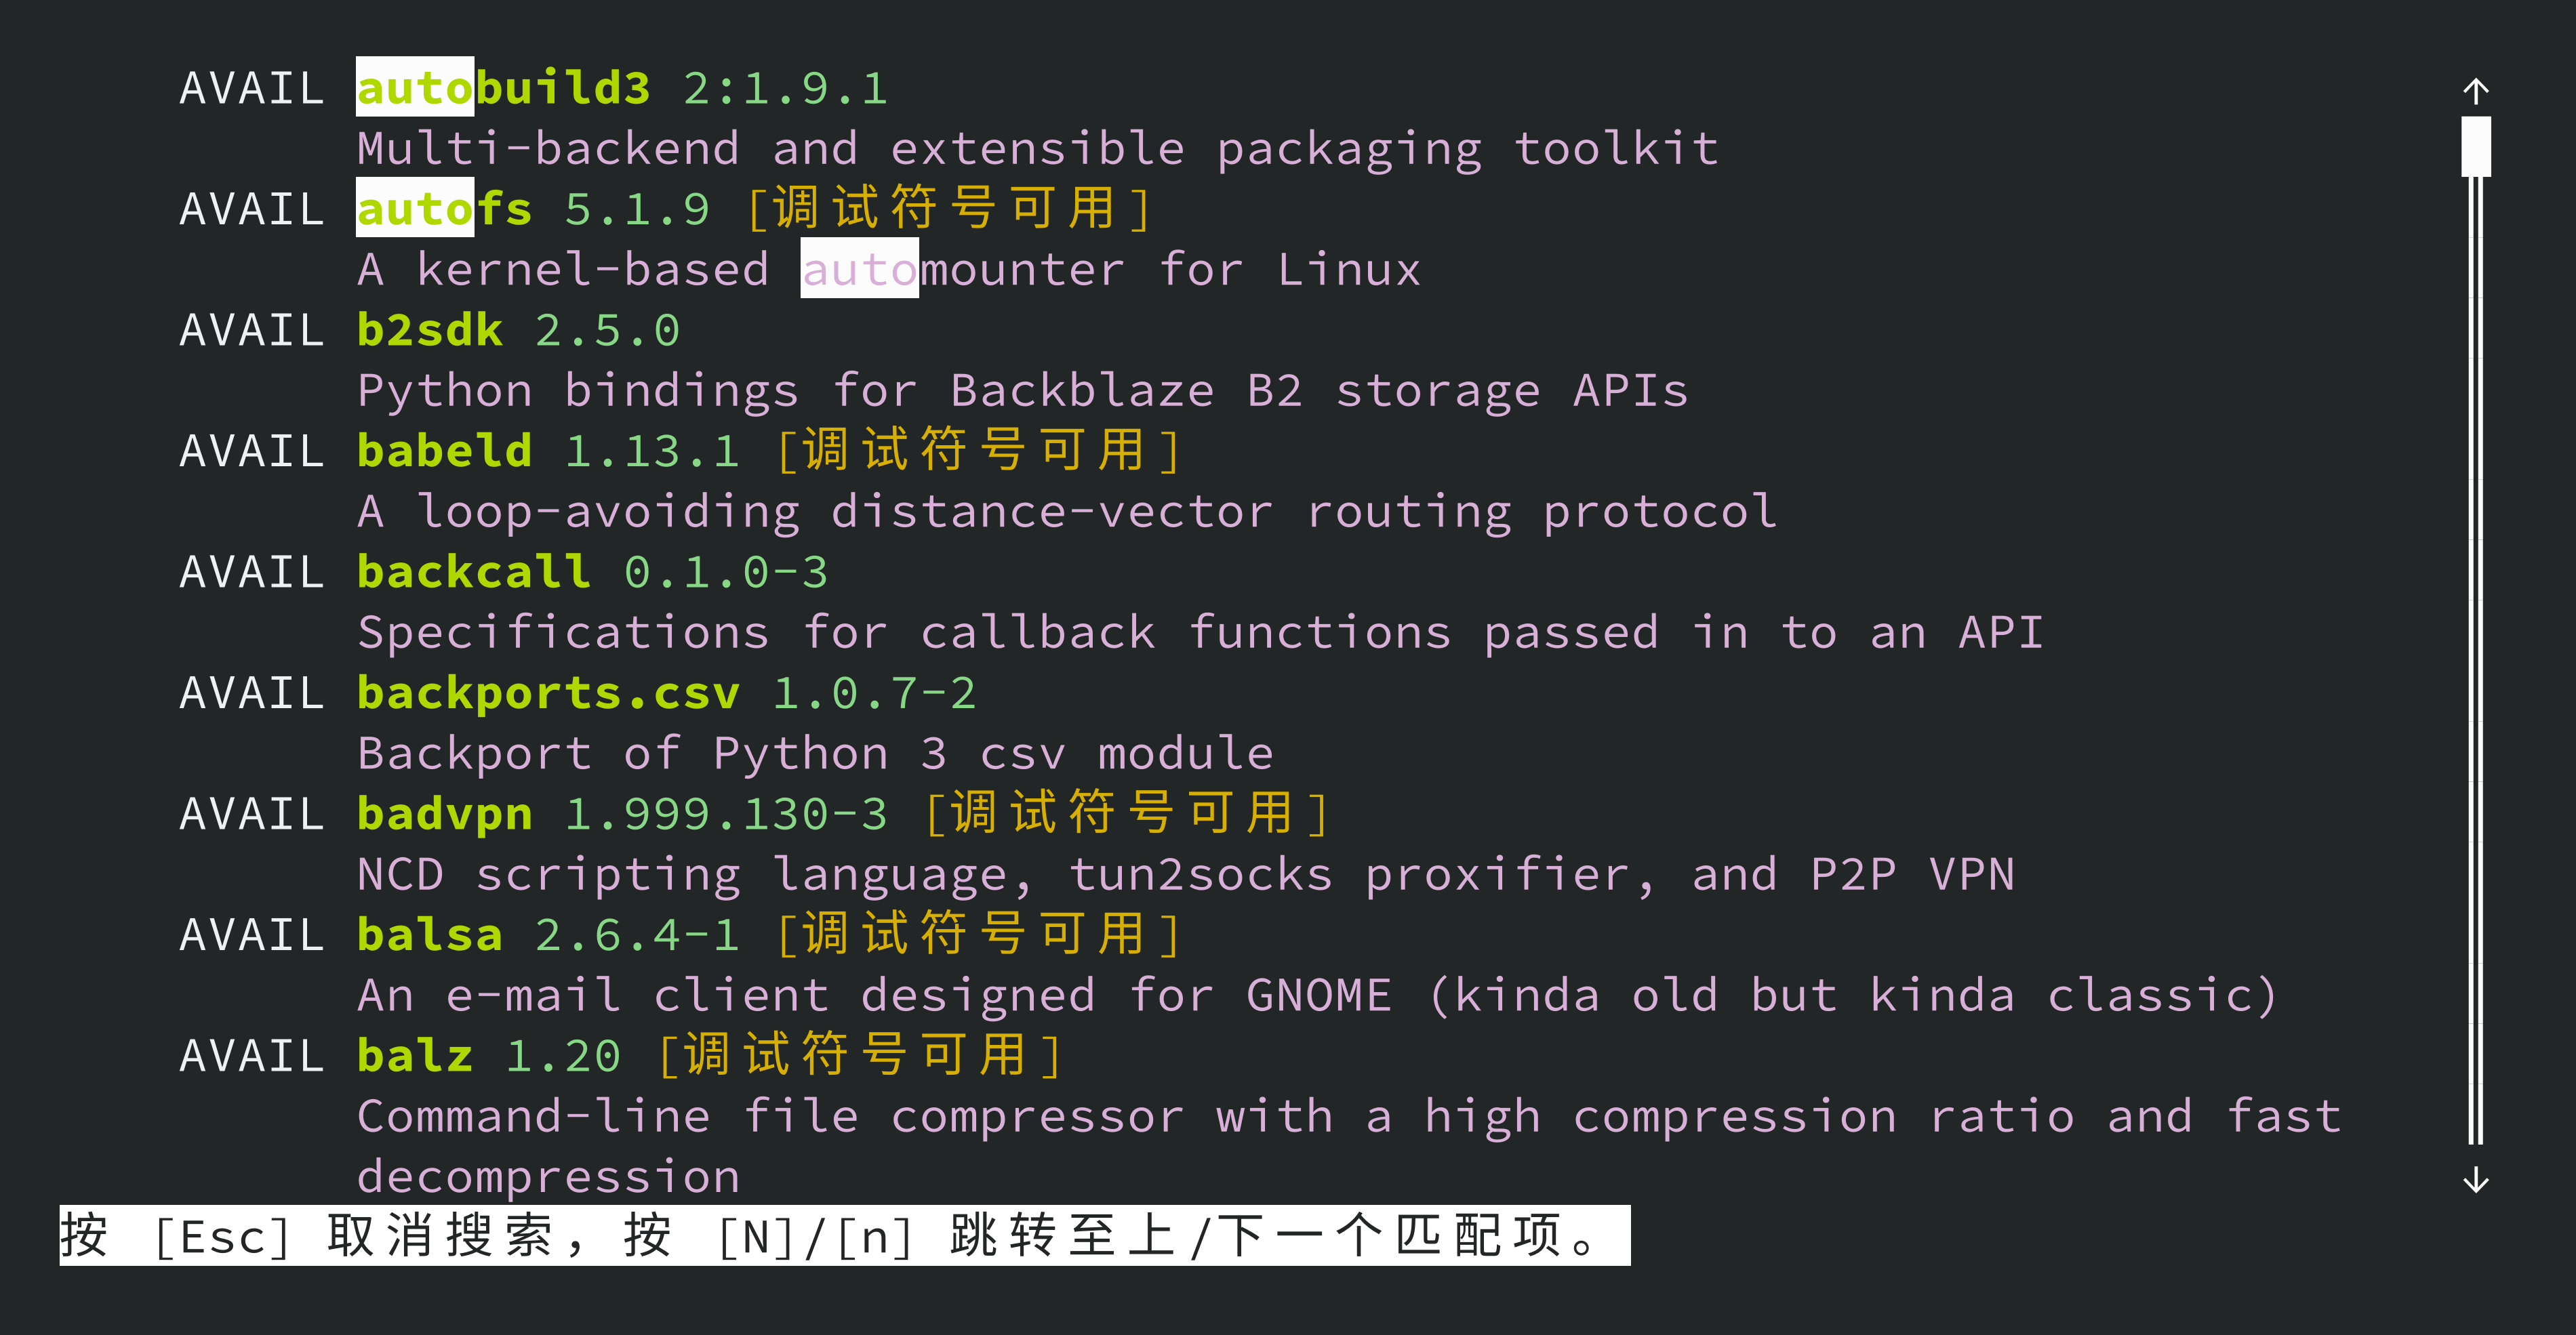Select the backcall package name
Screen dimensions: 2576x1335
click(x=474, y=572)
